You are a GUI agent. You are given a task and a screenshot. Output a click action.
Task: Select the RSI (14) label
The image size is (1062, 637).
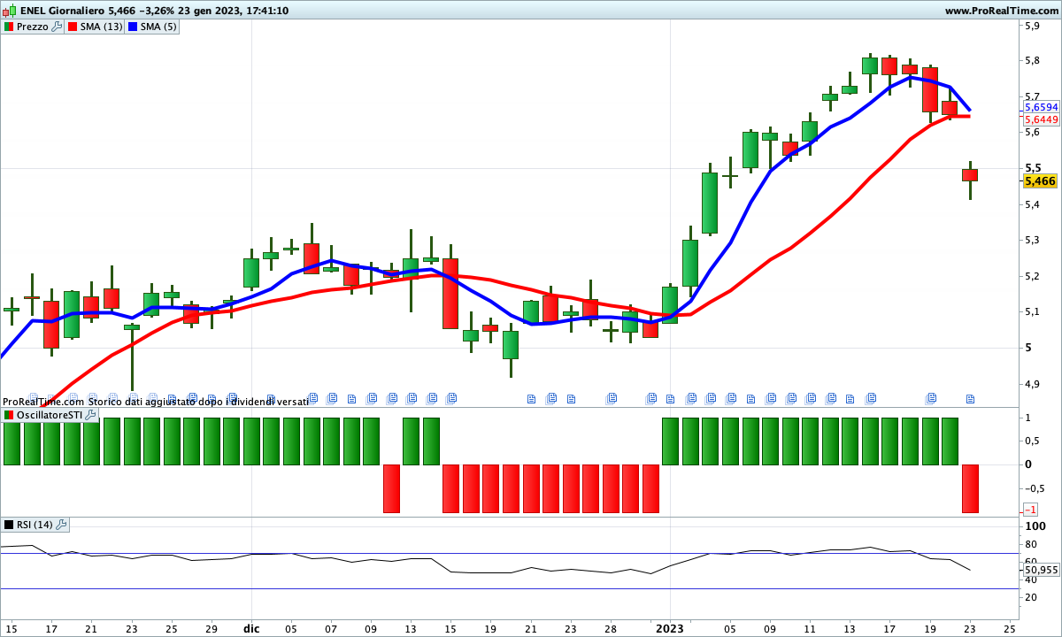click(x=35, y=525)
